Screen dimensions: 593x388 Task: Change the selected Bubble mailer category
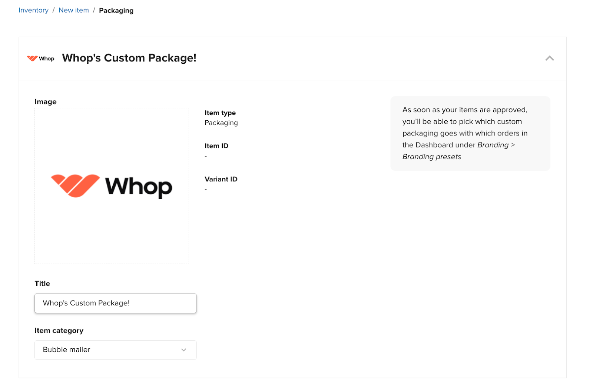(115, 349)
